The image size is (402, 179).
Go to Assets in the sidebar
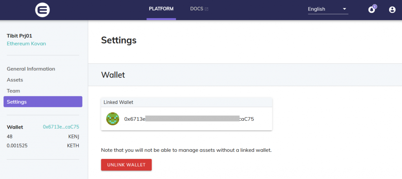(x=15, y=80)
